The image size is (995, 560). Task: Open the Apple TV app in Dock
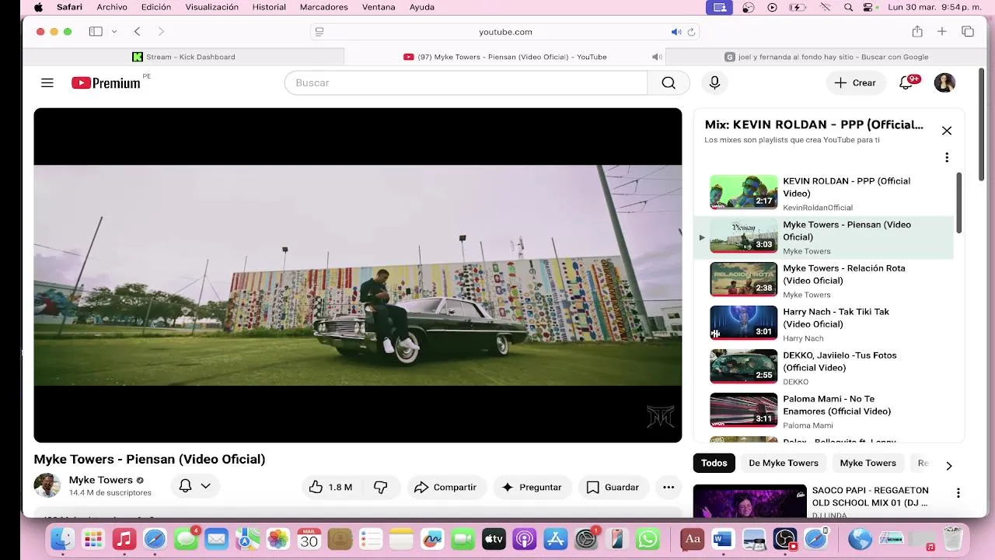[x=494, y=539]
